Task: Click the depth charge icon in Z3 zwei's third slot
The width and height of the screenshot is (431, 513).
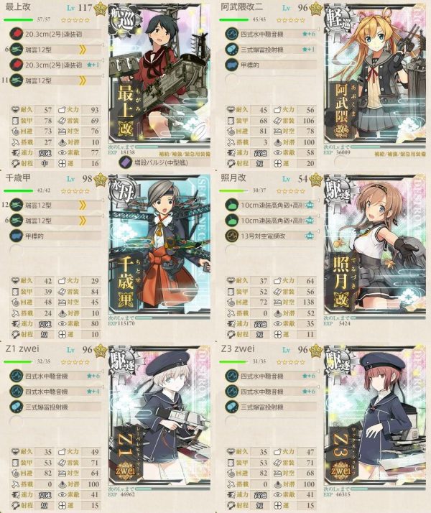Action: pos(231,407)
